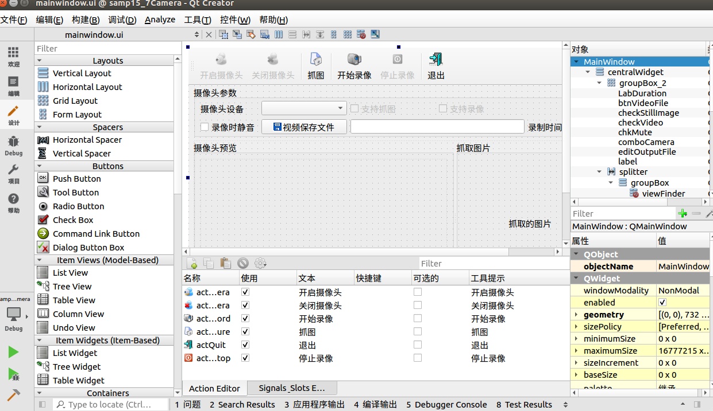Click New action icon in Action Editor
713x411 pixels.
(x=192, y=263)
